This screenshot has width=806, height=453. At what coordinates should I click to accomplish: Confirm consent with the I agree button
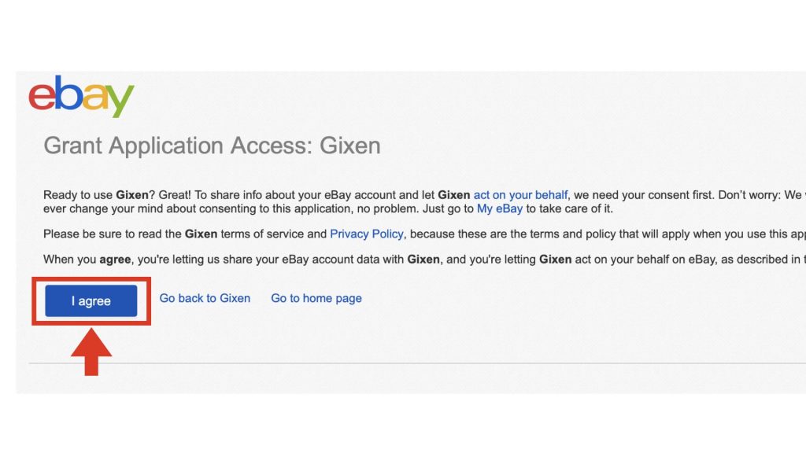pos(91,301)
